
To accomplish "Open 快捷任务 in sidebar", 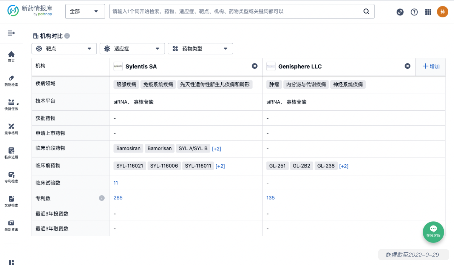I will 11,105.
